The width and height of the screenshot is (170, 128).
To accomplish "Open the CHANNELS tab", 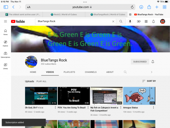I will (91, 72).
